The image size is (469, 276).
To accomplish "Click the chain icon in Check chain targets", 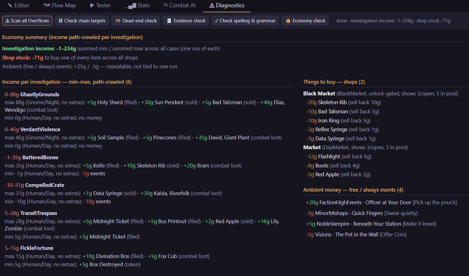I will coord(60,21).
